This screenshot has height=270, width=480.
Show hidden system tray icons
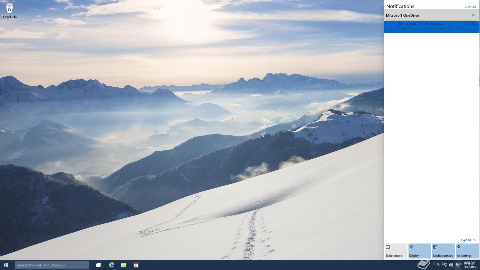[x=438, y=265]
